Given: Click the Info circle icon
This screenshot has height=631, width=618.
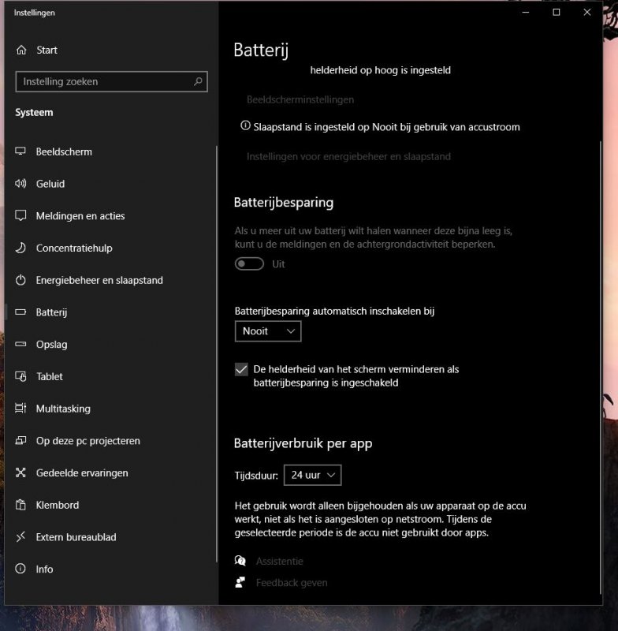Looking at the screenshot, I should 20,569.
